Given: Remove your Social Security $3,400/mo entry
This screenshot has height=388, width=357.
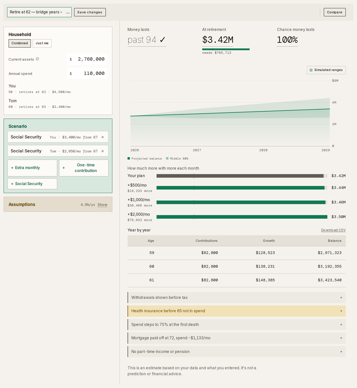Looking at the screenshot, I should point(103,137).
